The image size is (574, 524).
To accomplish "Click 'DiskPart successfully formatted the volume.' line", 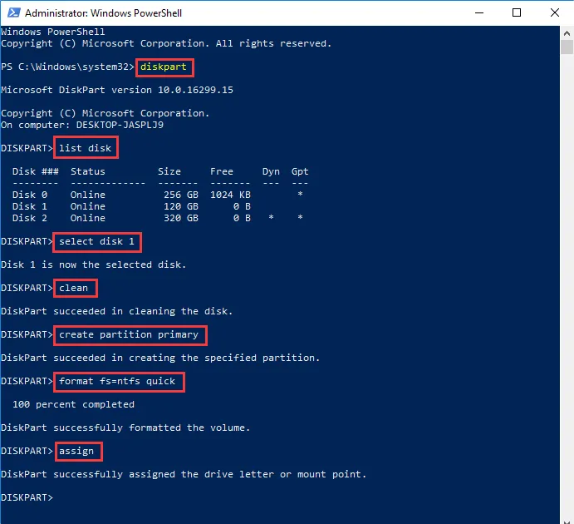I will (125, 428).
